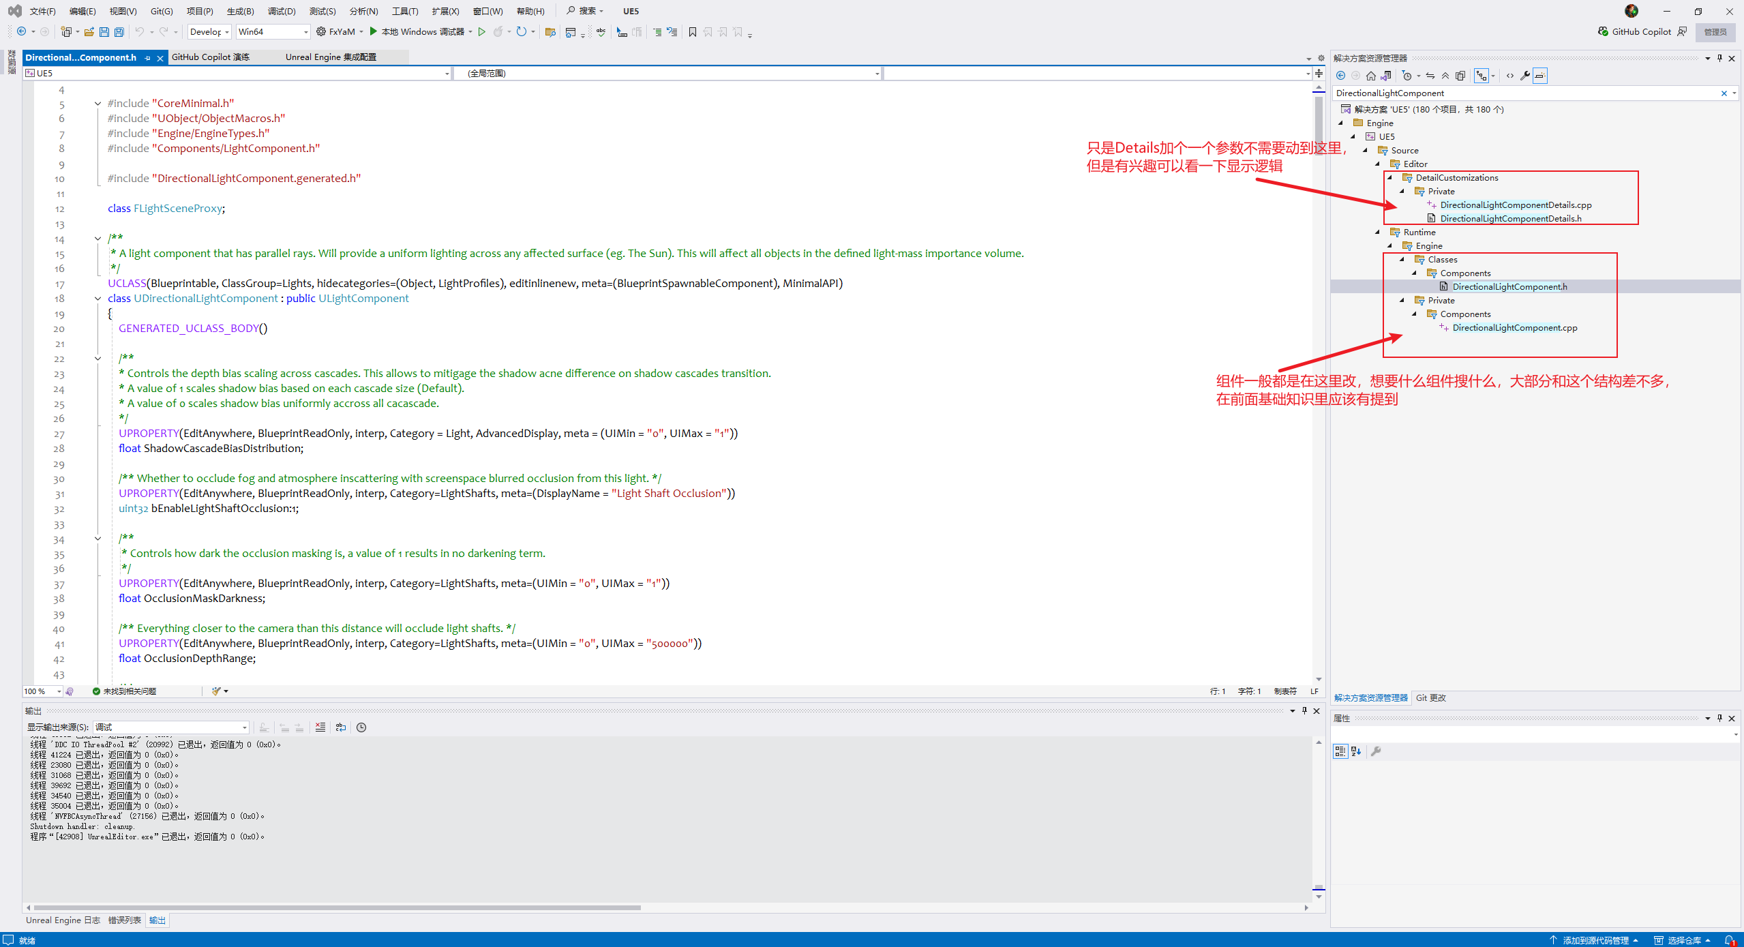The width and height of the screenshot is (1744, 947).
Task: Click the View Code angle-brackets icon
Action: coord(1510,76)
